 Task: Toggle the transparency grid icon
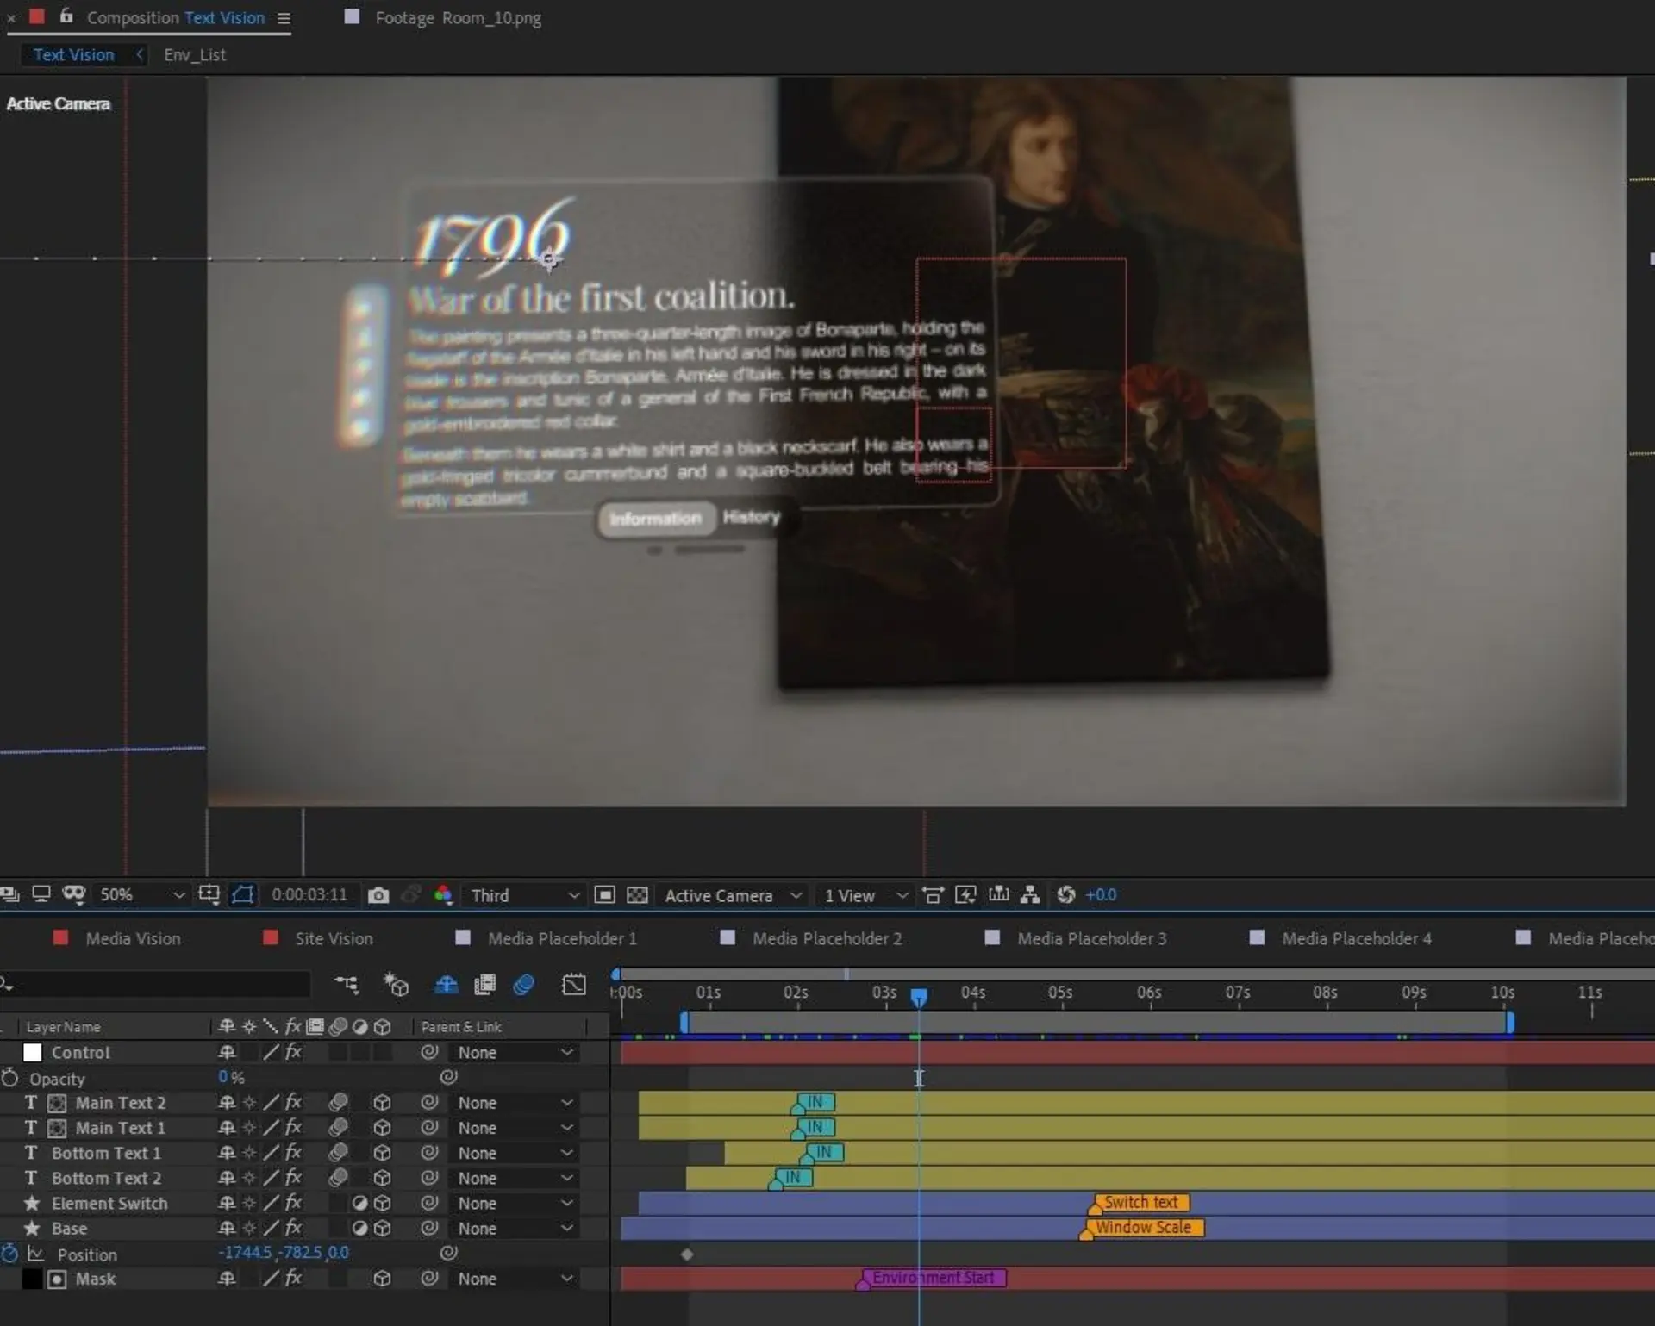click(x=637, y=895)
